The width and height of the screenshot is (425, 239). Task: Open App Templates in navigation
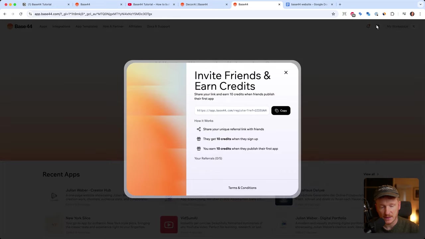86,26
